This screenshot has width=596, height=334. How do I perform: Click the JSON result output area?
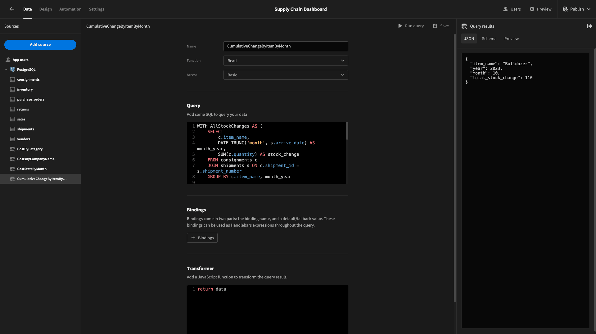point(525,191)
